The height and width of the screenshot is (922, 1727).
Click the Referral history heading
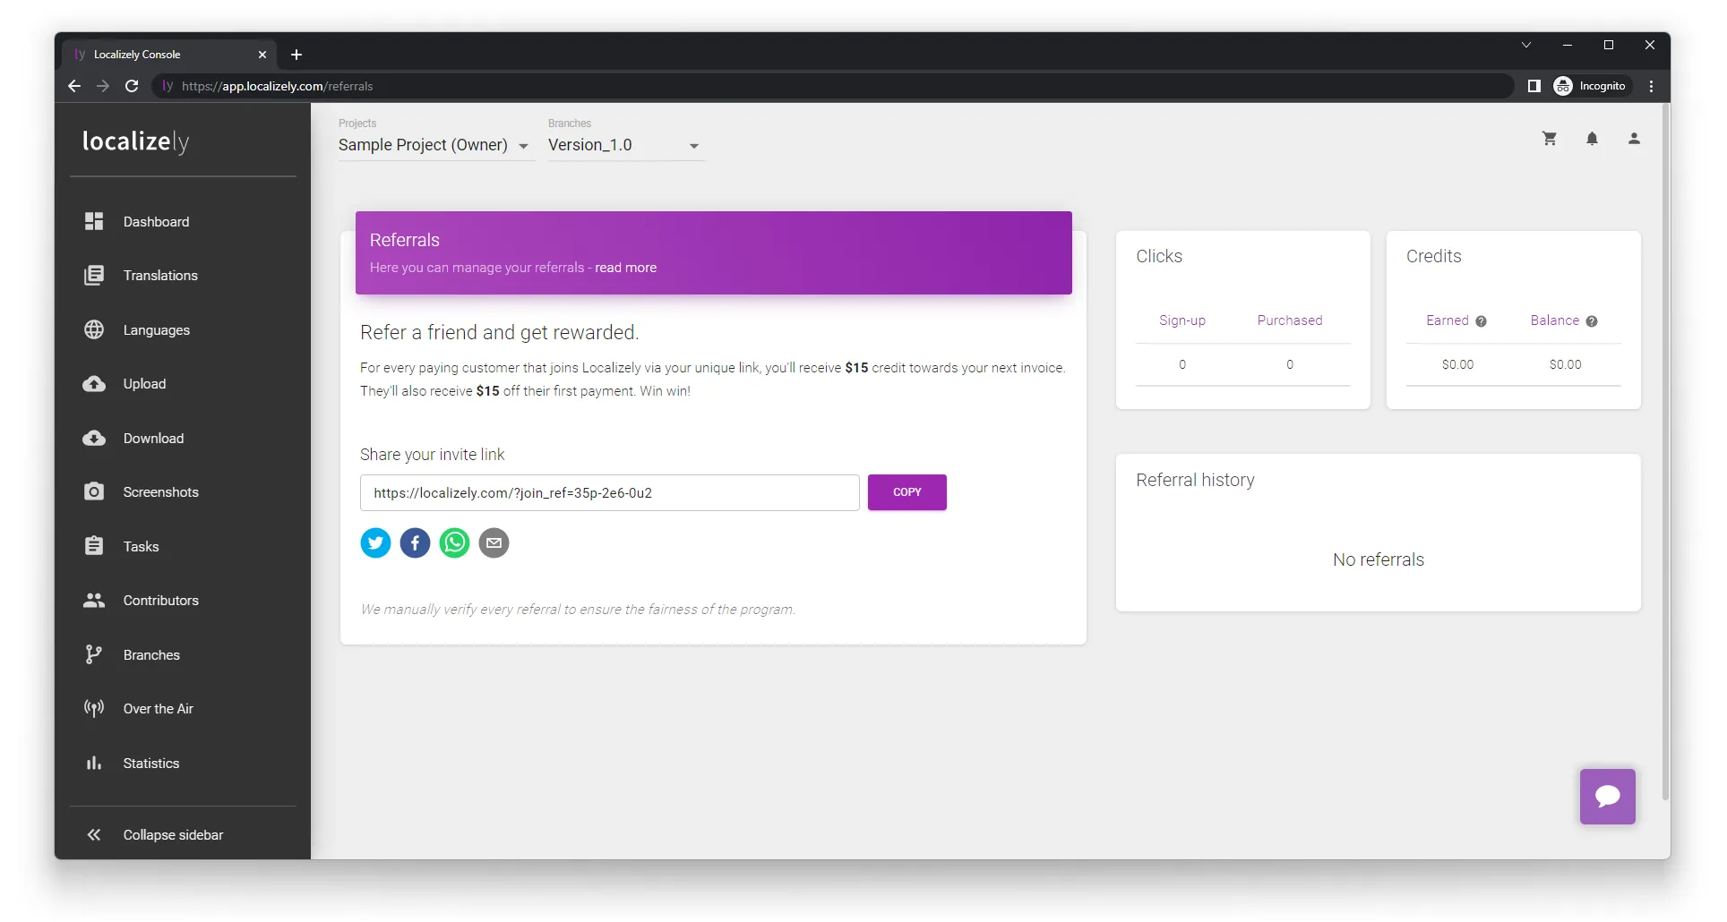[x=1195, y=480]
